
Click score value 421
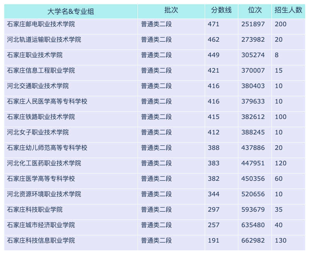click(214, 70)
